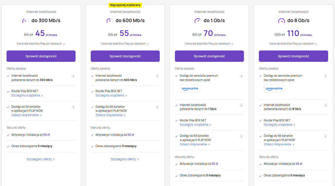Click the crossed-out 120 zł price
Viewport: 335px width, 186px height.
[280, 35]
